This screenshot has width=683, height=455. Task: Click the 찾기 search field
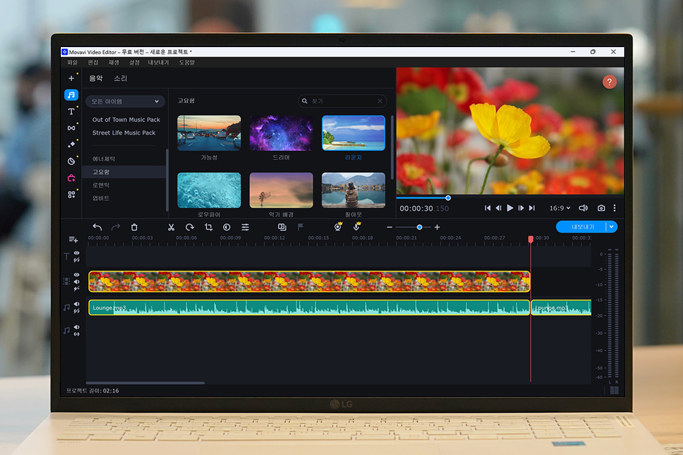(x=342, y=101)
